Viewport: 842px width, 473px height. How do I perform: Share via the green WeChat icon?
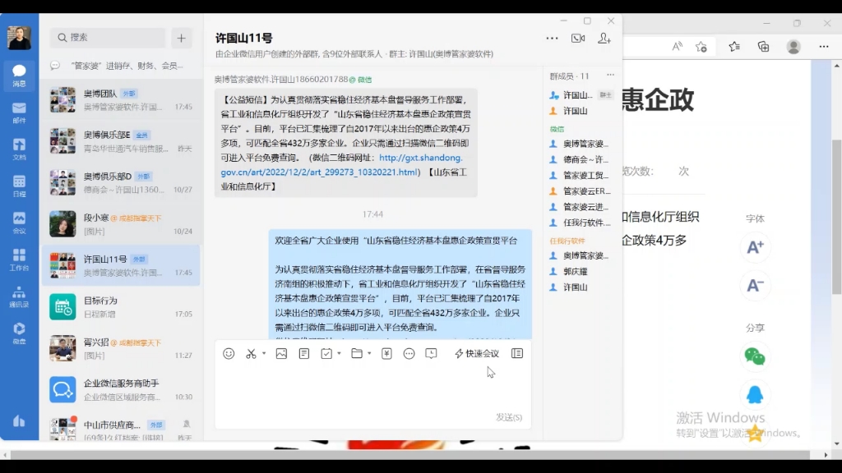coord(755,356)
